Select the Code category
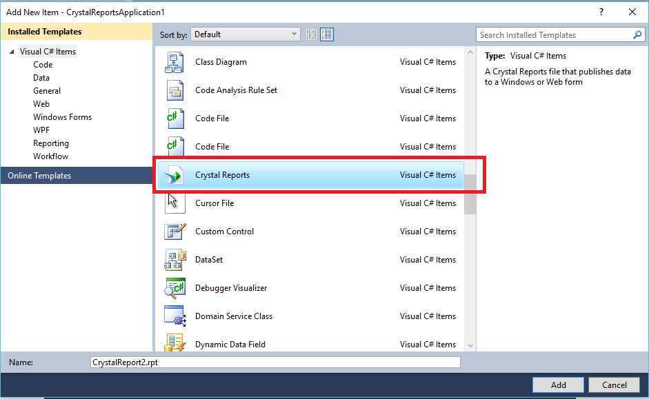The image size is (649, 399). [x=43, y=65]
